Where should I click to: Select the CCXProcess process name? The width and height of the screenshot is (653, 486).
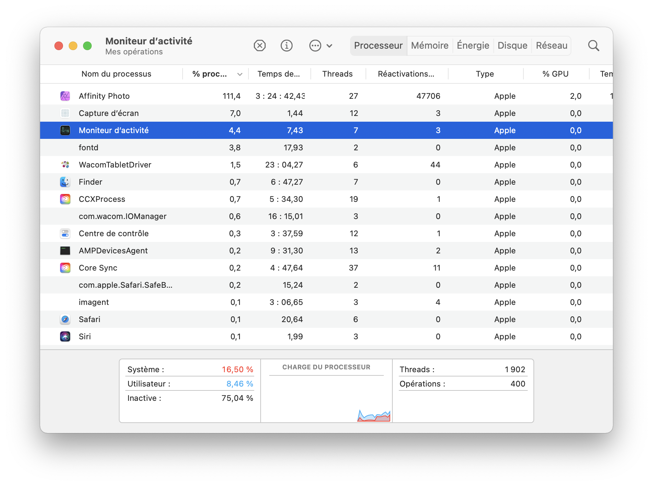click(102, 199)
